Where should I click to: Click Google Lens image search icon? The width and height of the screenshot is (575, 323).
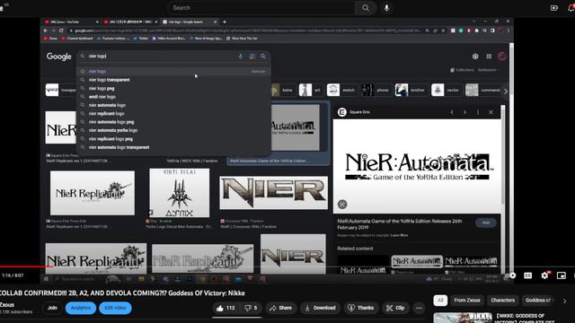(x=252, y=56)
